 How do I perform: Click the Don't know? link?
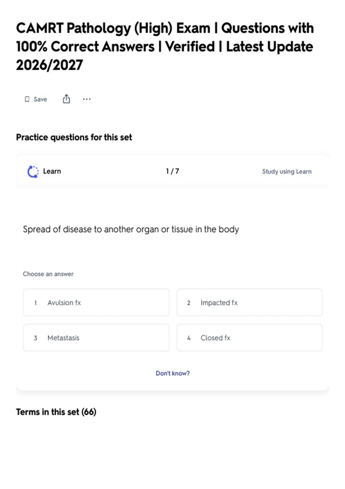[173, 373]
